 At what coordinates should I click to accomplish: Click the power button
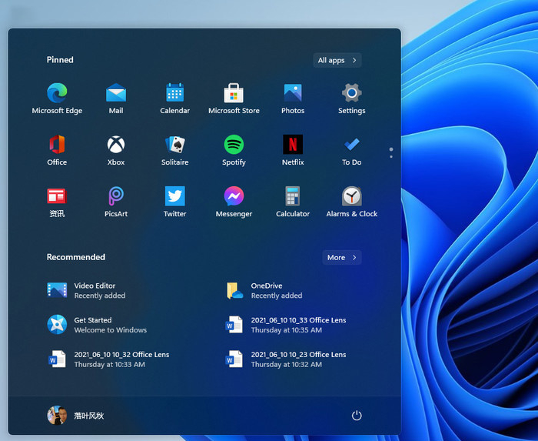(x=357, y=416)
